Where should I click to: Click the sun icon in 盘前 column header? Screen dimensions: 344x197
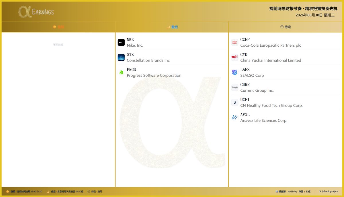[x=54, y=27]
